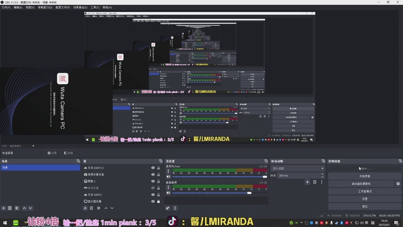The height and width of the screenshot is (227, 403).
Task: Move scene down with arrow icon
Action: click(x=30, y=208)
